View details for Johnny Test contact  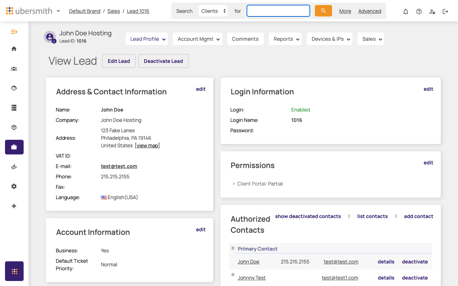point(386,278)
